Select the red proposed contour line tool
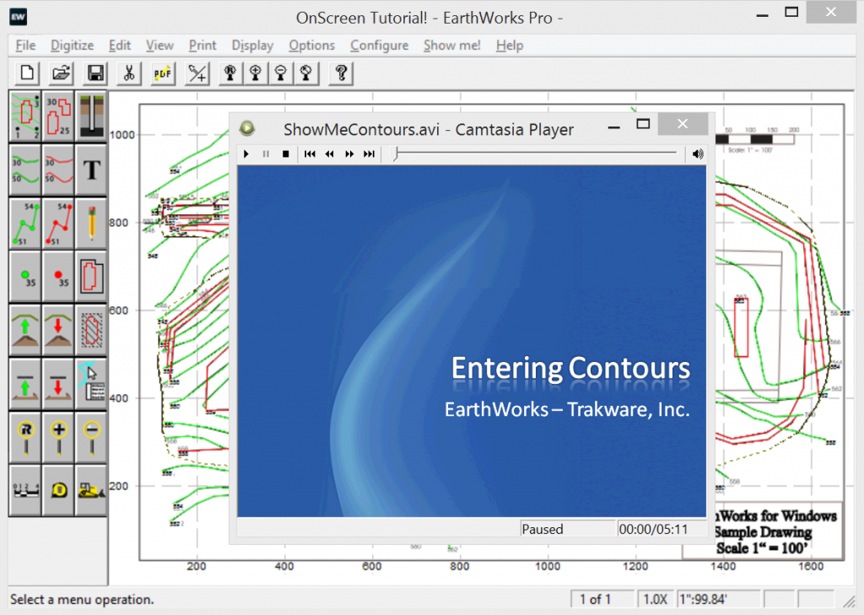 tap(57, 169)
